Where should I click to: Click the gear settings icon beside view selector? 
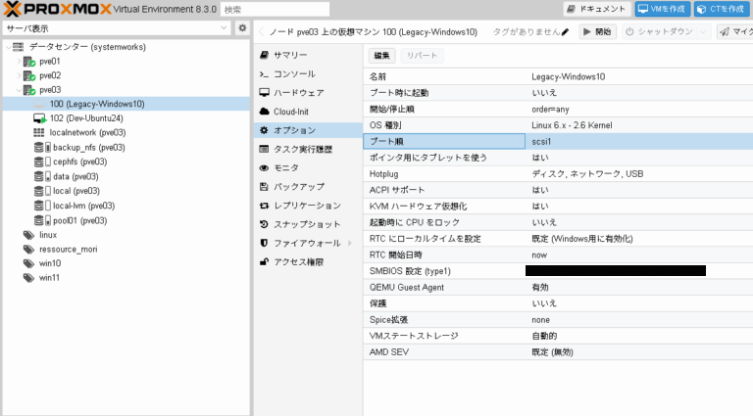coord(242,28)
